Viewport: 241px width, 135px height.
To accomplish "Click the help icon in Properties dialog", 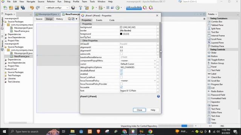I will [x=158, y=96].
